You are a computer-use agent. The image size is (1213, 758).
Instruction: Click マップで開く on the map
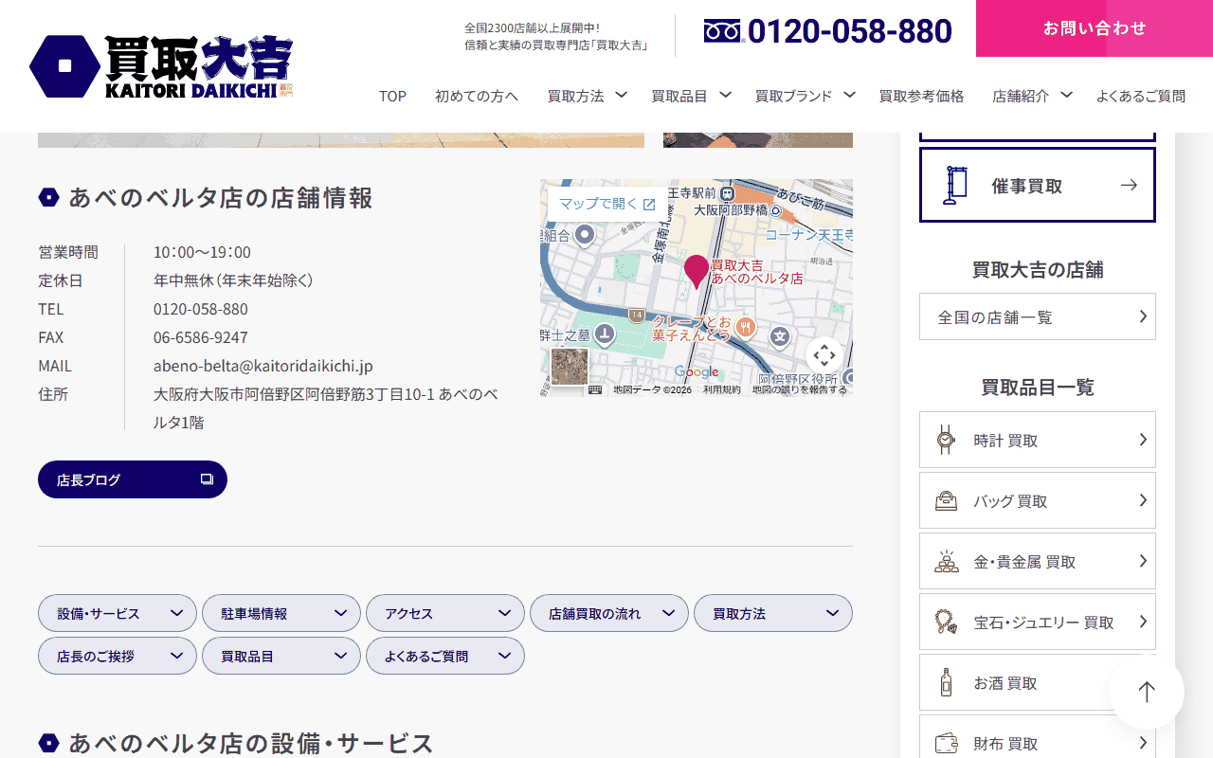click(x=606, y=204)
